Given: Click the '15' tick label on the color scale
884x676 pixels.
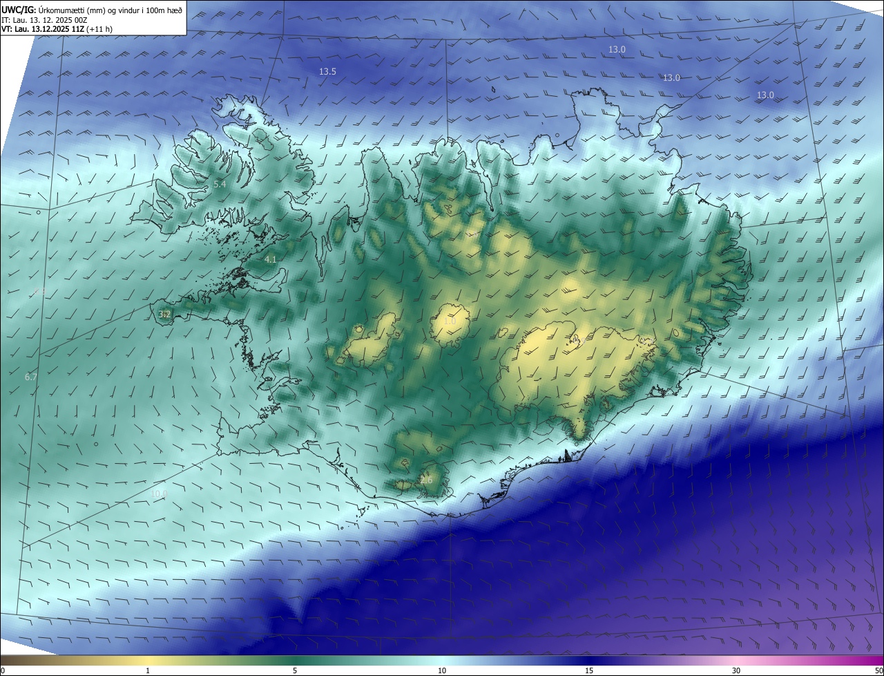Looking at the screenshot, I should coord(589,670).
